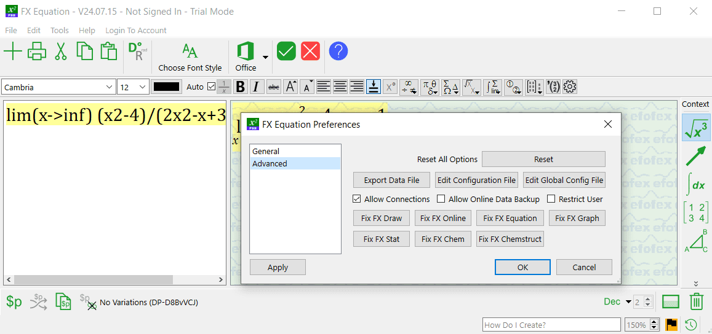The image size is (712, 334).
Task: Click the black font color swatch
Action: point(167,87)
